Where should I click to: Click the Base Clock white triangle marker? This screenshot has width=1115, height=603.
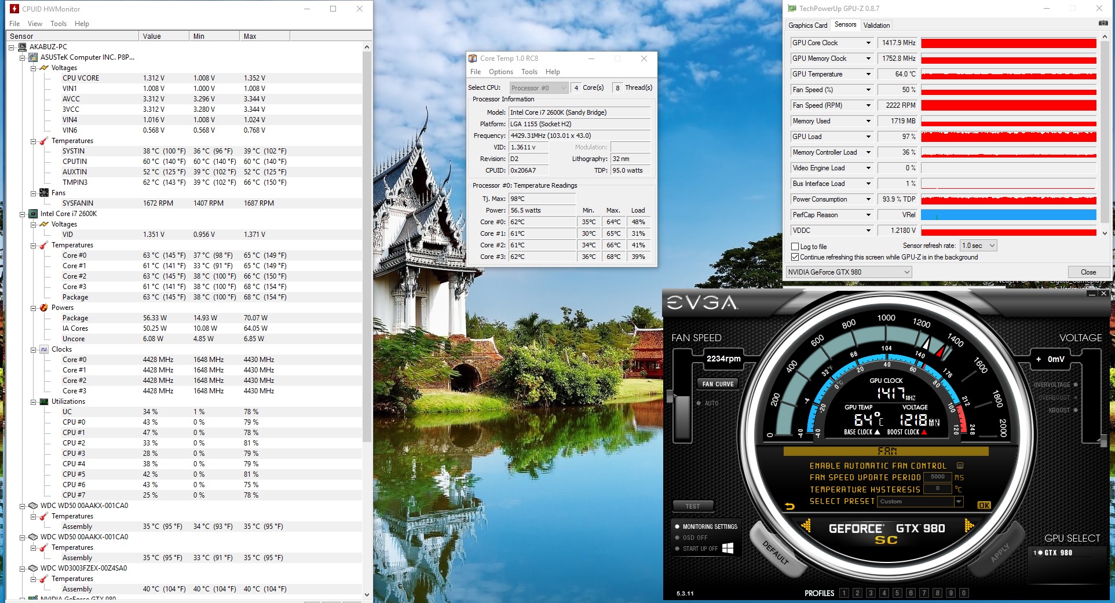tap(877, 432)
